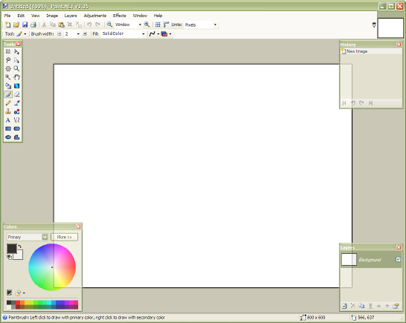Open the image list arrow beside the thumbnail
Screen dimensions: 406x323
pyautogui.click(x=374, y=25)
